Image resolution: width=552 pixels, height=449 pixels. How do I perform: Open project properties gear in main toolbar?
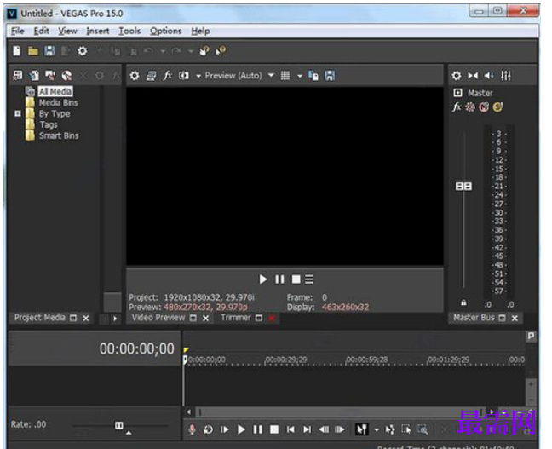coord(83,51)
